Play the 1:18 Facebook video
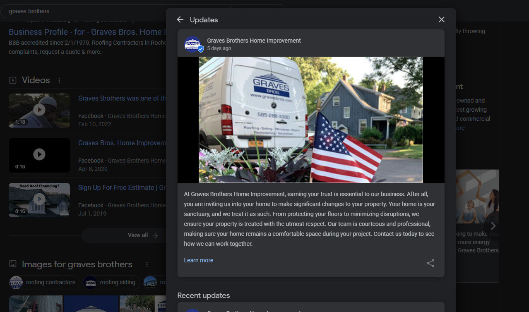 39,110
